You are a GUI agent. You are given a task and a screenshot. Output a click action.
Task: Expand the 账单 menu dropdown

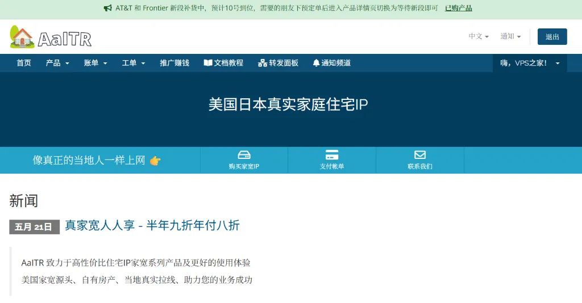coord(95,63)
